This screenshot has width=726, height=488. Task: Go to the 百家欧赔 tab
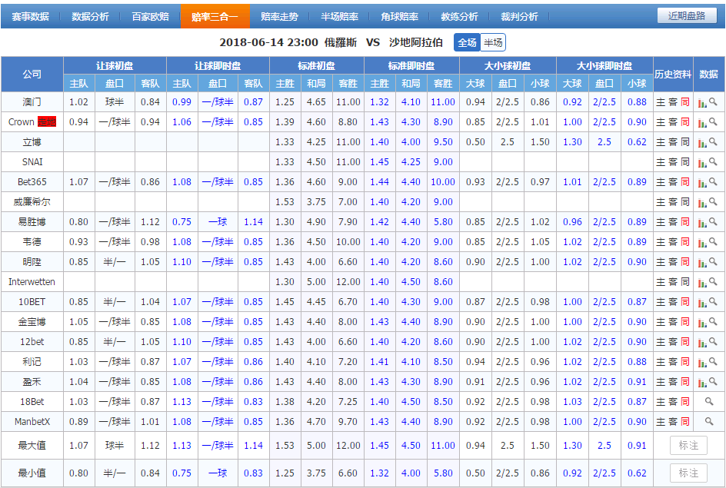pyautogui.click(x=151, y=17)
